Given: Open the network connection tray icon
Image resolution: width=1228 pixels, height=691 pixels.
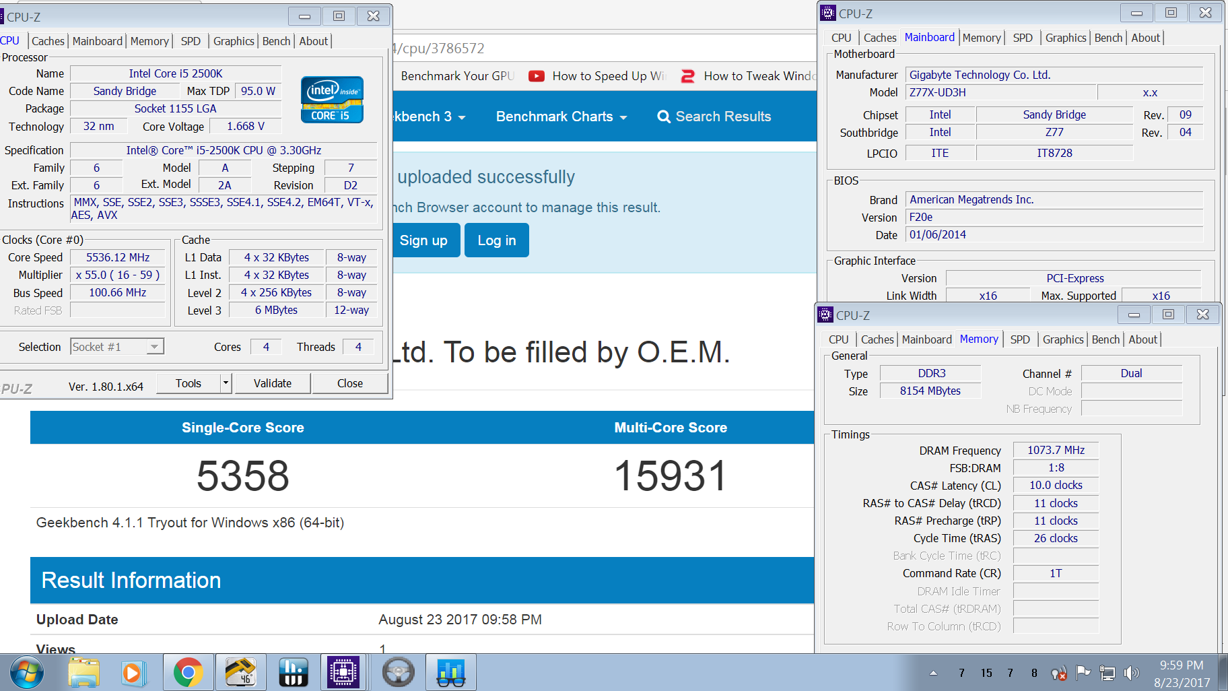Looking at the screenshot, I should (x=1107, y=673).
